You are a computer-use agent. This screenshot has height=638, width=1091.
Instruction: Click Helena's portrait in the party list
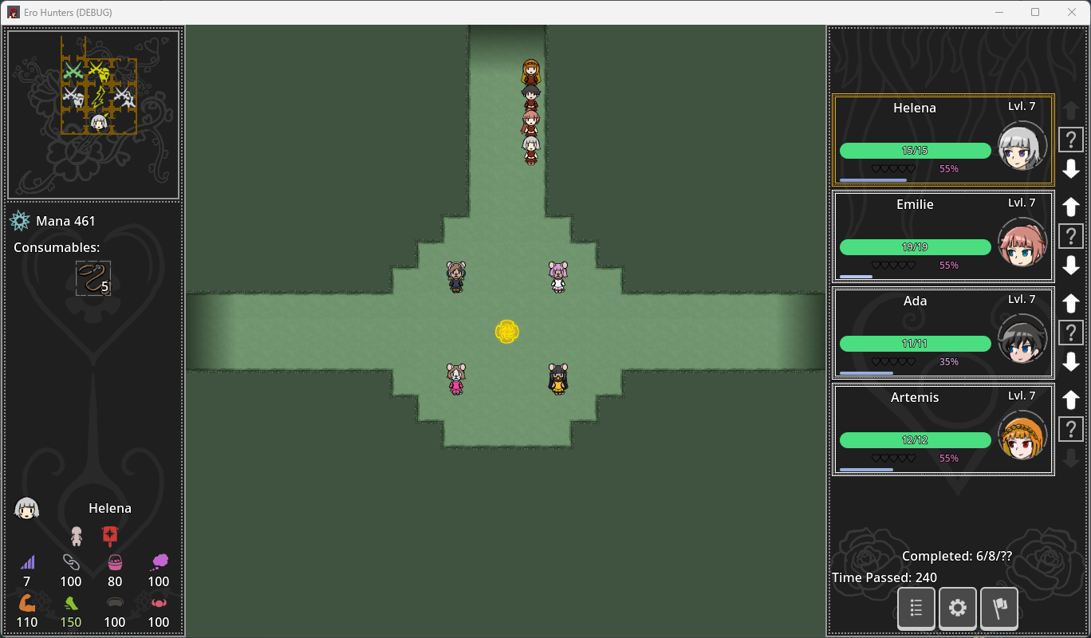1022,146
